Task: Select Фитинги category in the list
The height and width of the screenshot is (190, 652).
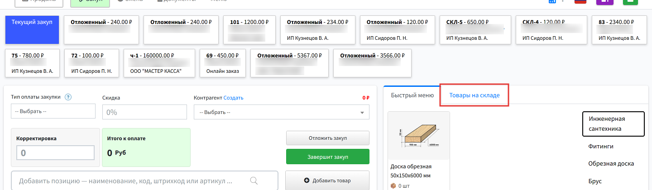Action: click(601, 147)
